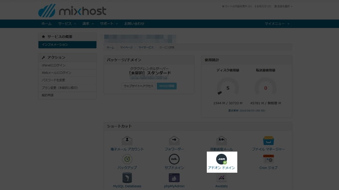This screenshot has height=190, width=339.
Task: Open the アドオン ドメイン shortcut icon
Action: click(x=221, y=160)
